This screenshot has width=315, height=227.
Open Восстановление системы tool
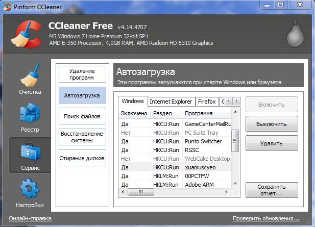coord(82,137)
